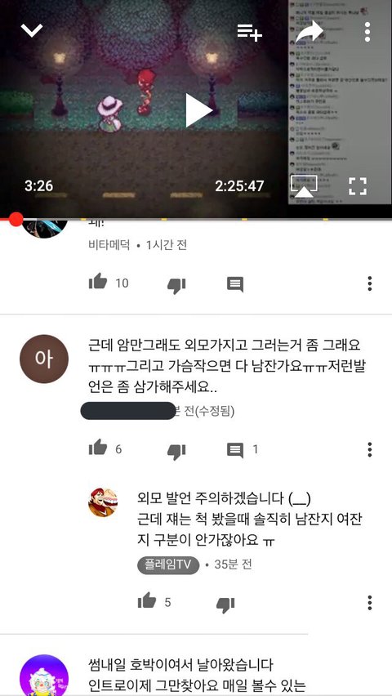Dislike the 비타메덕 comment
Viewport: 392px width, 696px height.
176,285
